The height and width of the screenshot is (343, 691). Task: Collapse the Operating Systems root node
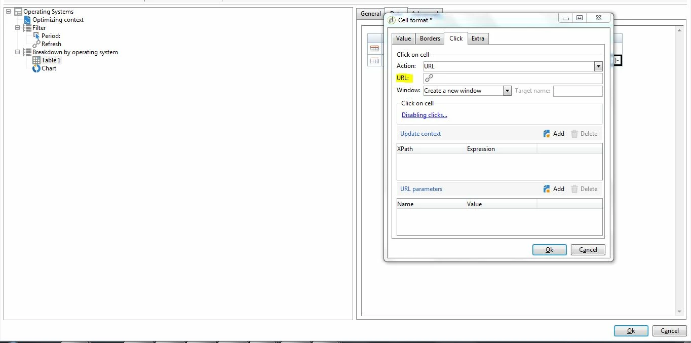tap(8, 12)
